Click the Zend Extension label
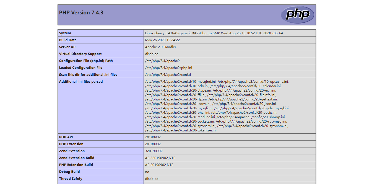The width and height of the screenshot is (372, 184). tap(72, 151)
